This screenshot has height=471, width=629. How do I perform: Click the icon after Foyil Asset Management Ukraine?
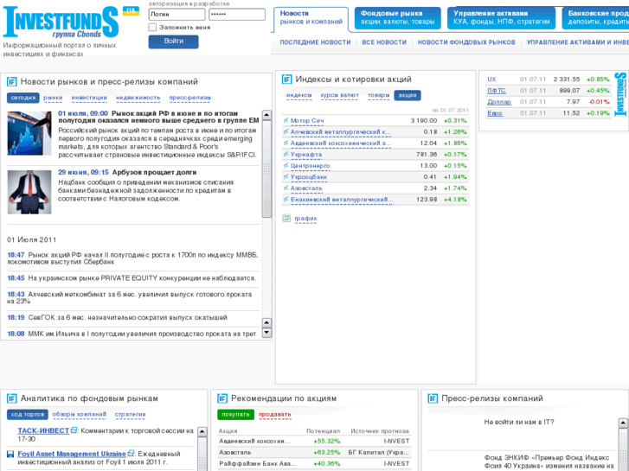point(131,454)
